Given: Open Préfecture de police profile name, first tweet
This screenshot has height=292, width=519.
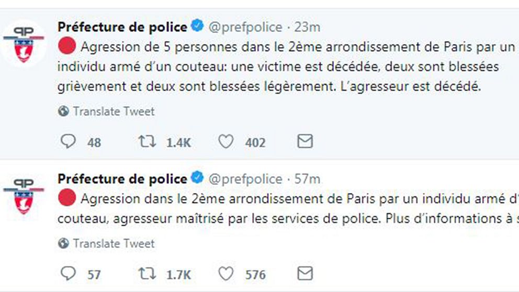Looking at the screenshot, I should [x=122, y=27].
